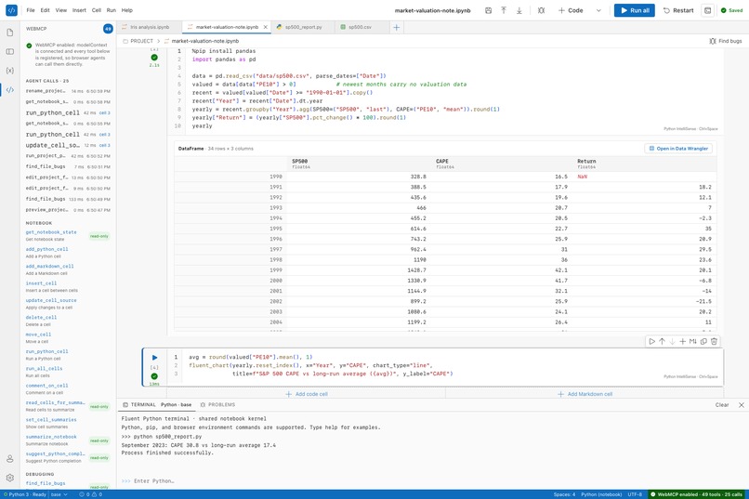This screenshot has height=499, width=749.
Task: Switch to the sp500_report.py tab
Action: 303,27
